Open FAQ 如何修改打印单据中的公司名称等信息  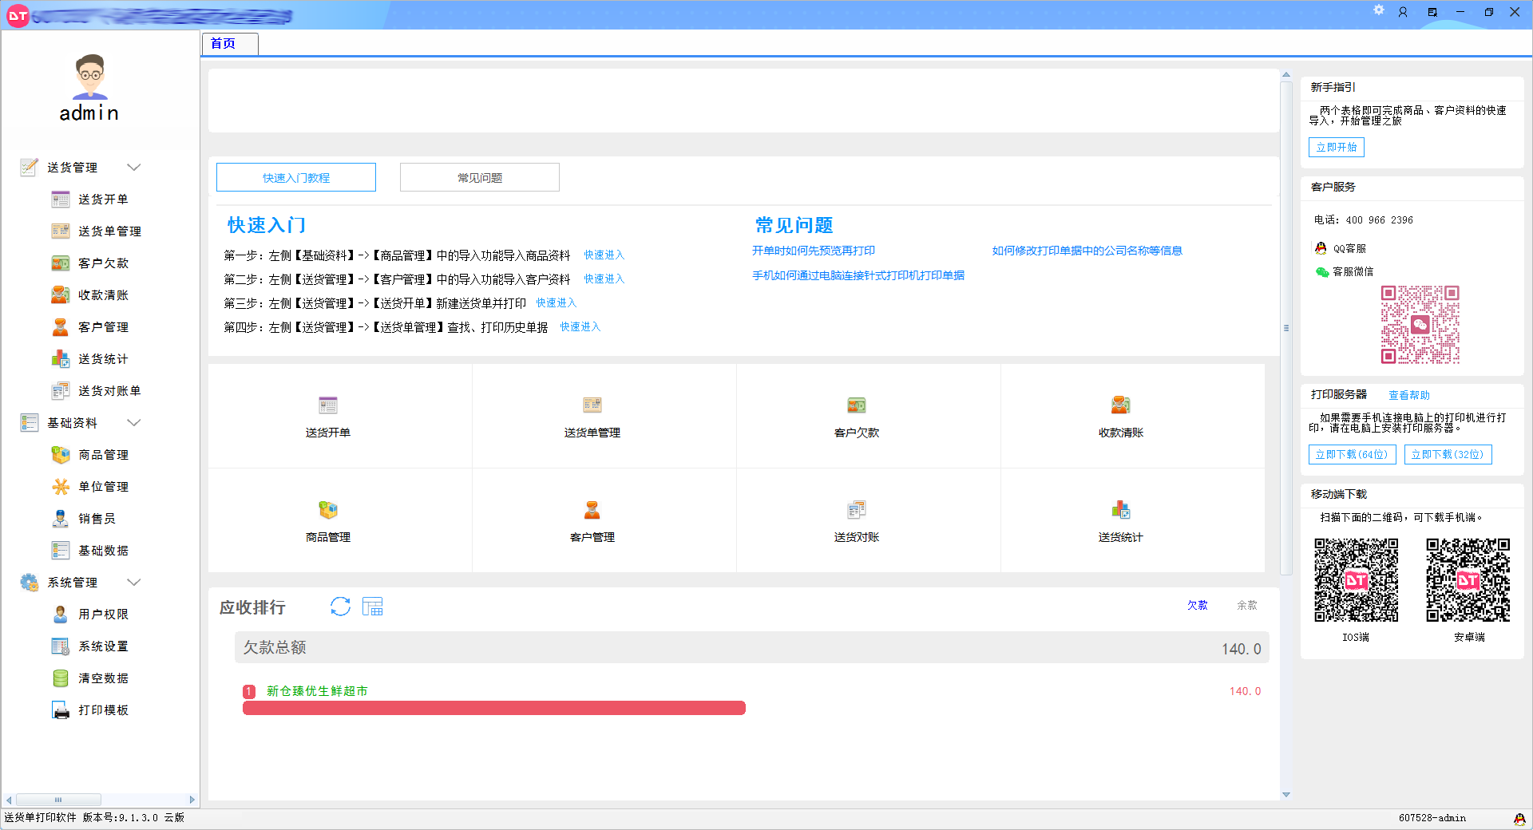click(1087, 251)
